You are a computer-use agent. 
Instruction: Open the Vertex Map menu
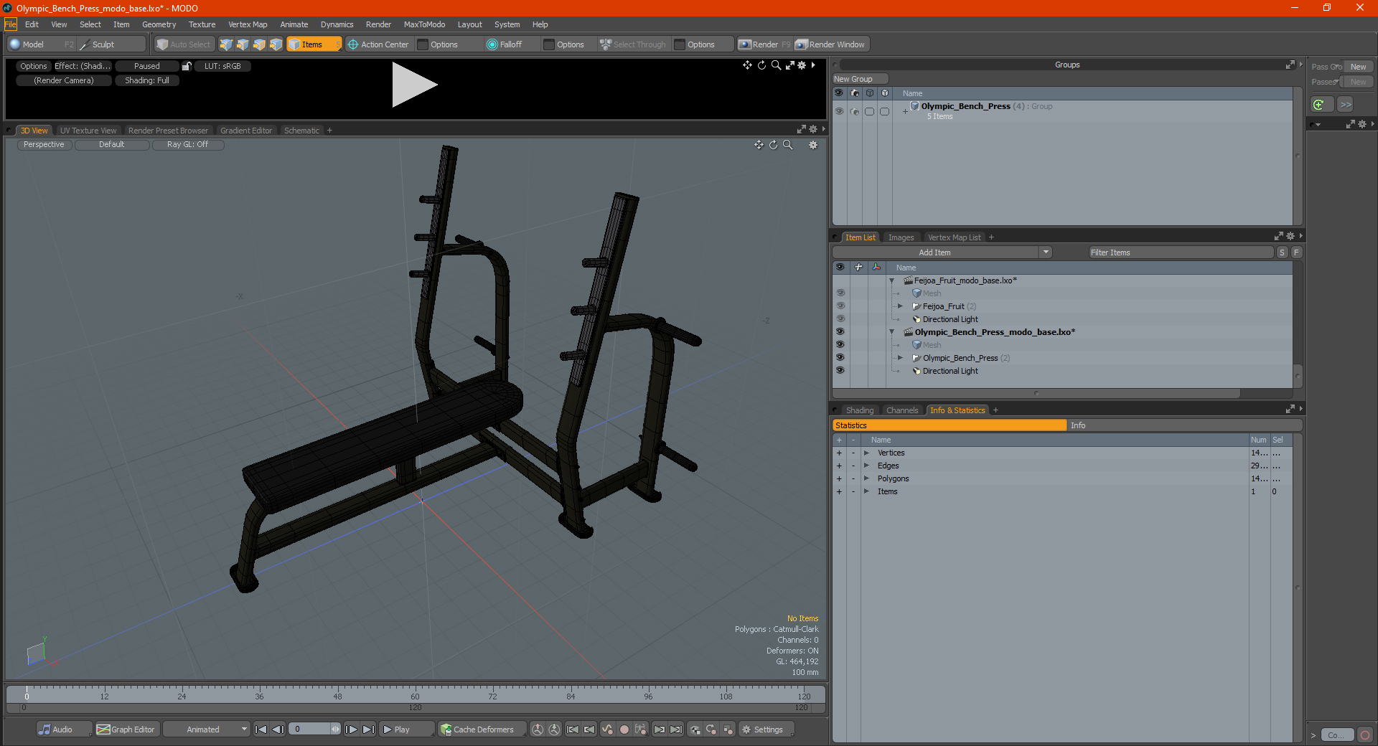pos(248,24)
